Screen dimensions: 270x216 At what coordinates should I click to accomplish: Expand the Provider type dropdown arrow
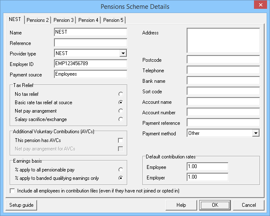(123, 53)
